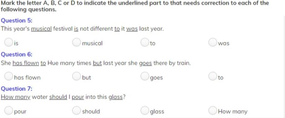
Task: Click the 'Question 7:' heading
Action: [16, 89]
